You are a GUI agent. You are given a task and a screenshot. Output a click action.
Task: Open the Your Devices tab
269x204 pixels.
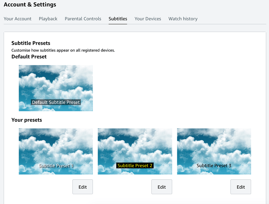pyautogui.click(x=148, y=19)
